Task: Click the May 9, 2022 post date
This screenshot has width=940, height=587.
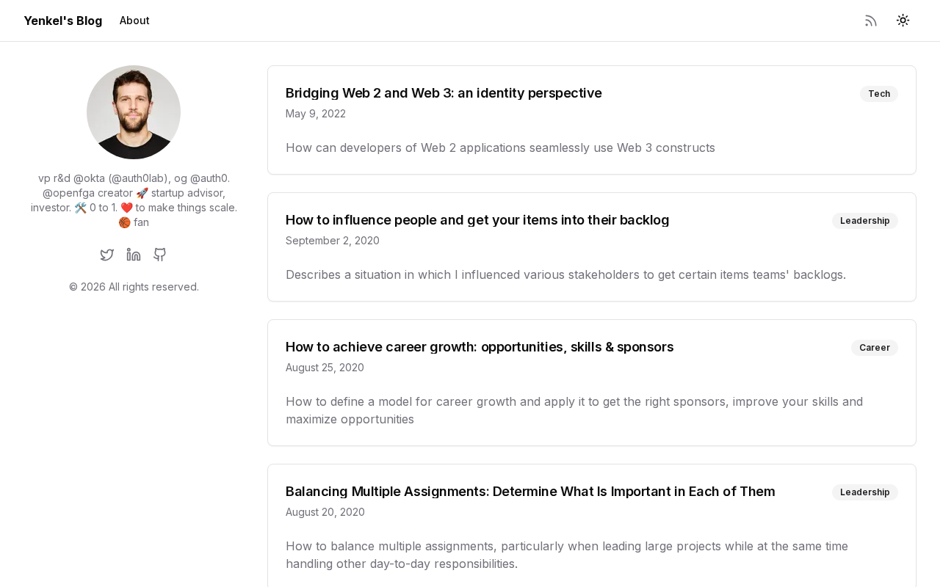Action: 316,114
